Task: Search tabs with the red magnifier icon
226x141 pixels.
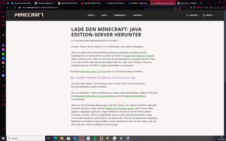Action: click(209, 3)
